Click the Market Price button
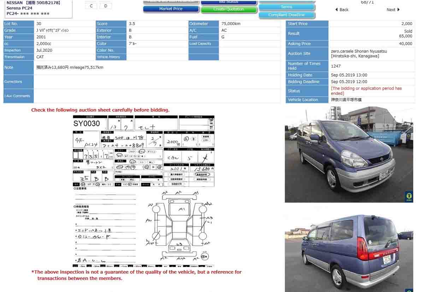 (x=171, y=9)
